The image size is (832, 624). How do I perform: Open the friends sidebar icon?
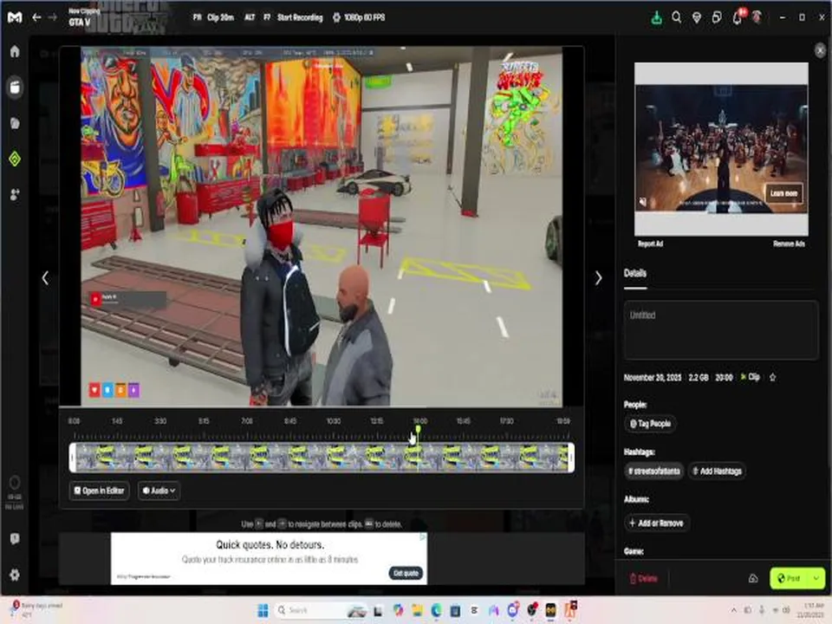15,194
